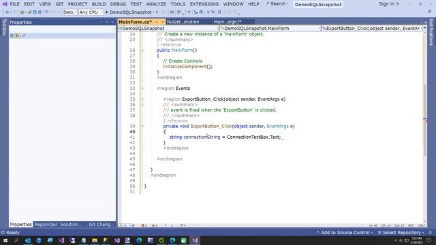Switch to the NuGet solution tab
Image resolution: width=436 pixels, height=245 pixels.
(183, 22)
